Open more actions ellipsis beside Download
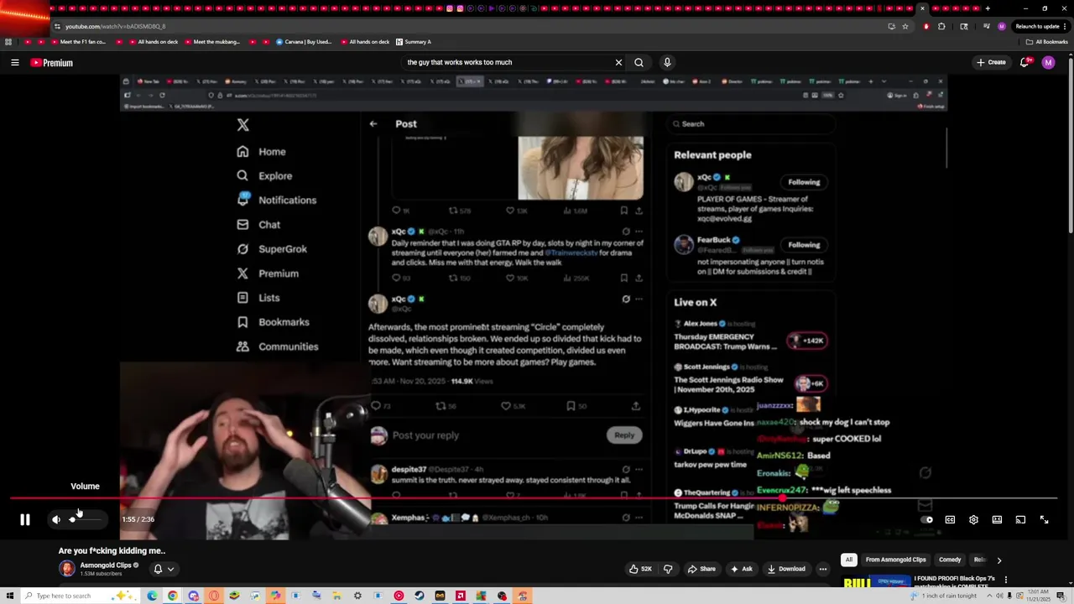The image size is (1074, 604). (823, 569)
